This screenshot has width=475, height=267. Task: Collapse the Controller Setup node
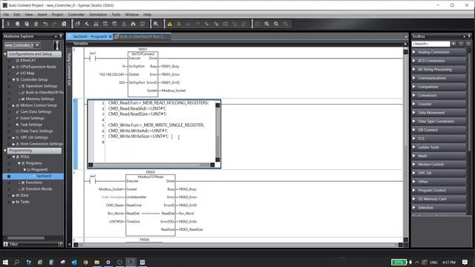[13, 79]
